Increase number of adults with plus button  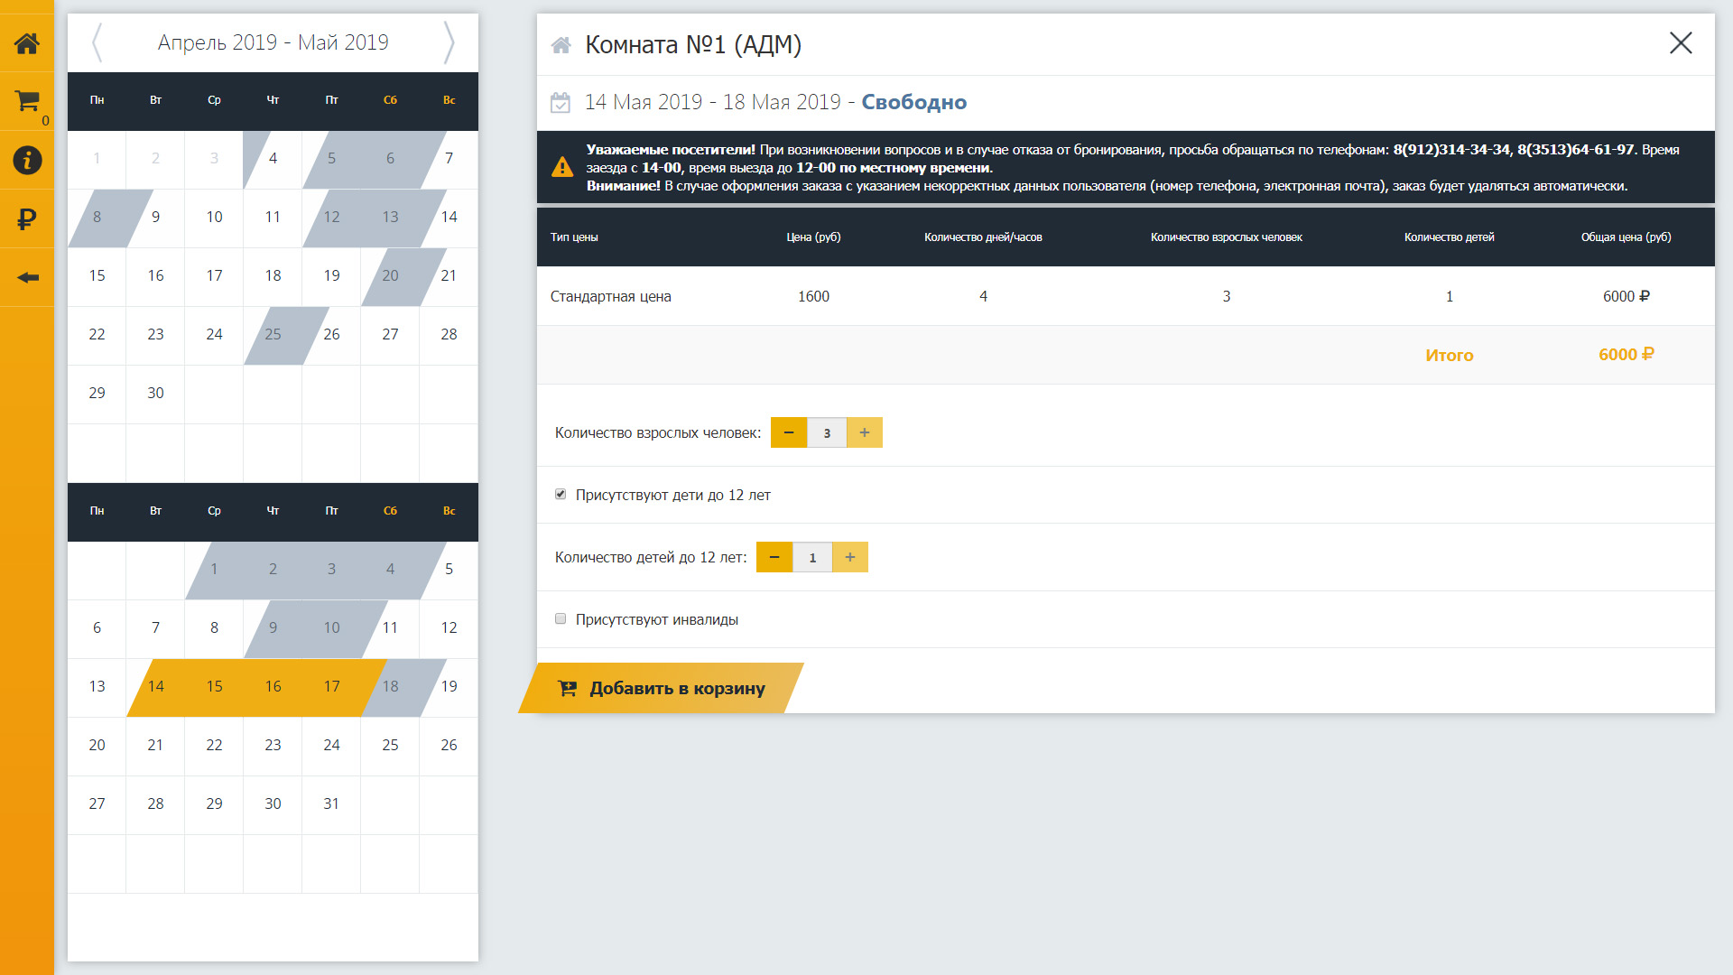click(x=864, y=432)
